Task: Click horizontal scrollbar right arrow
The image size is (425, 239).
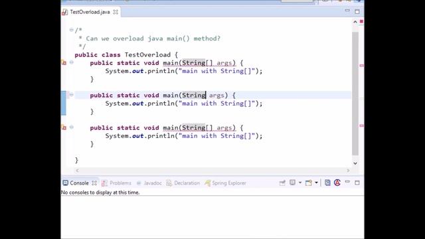Action: pyautogui.click(x=348, y=171)
